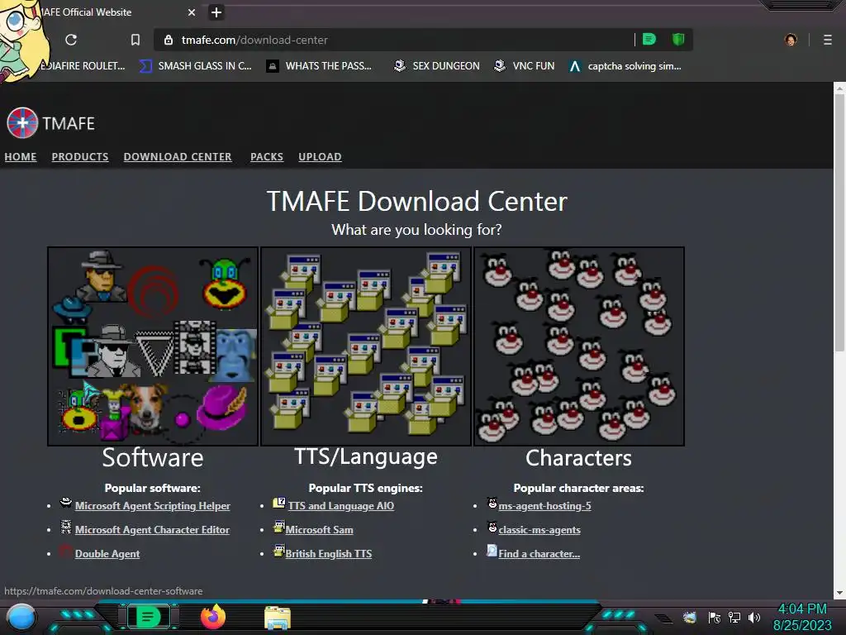
Task: Open the volume control in the tray
Action: click(753, 618)
